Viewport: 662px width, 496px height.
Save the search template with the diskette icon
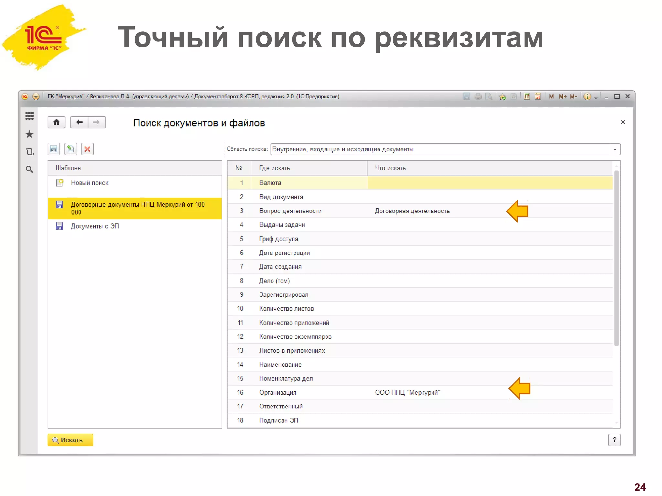[x=54, y=149]
